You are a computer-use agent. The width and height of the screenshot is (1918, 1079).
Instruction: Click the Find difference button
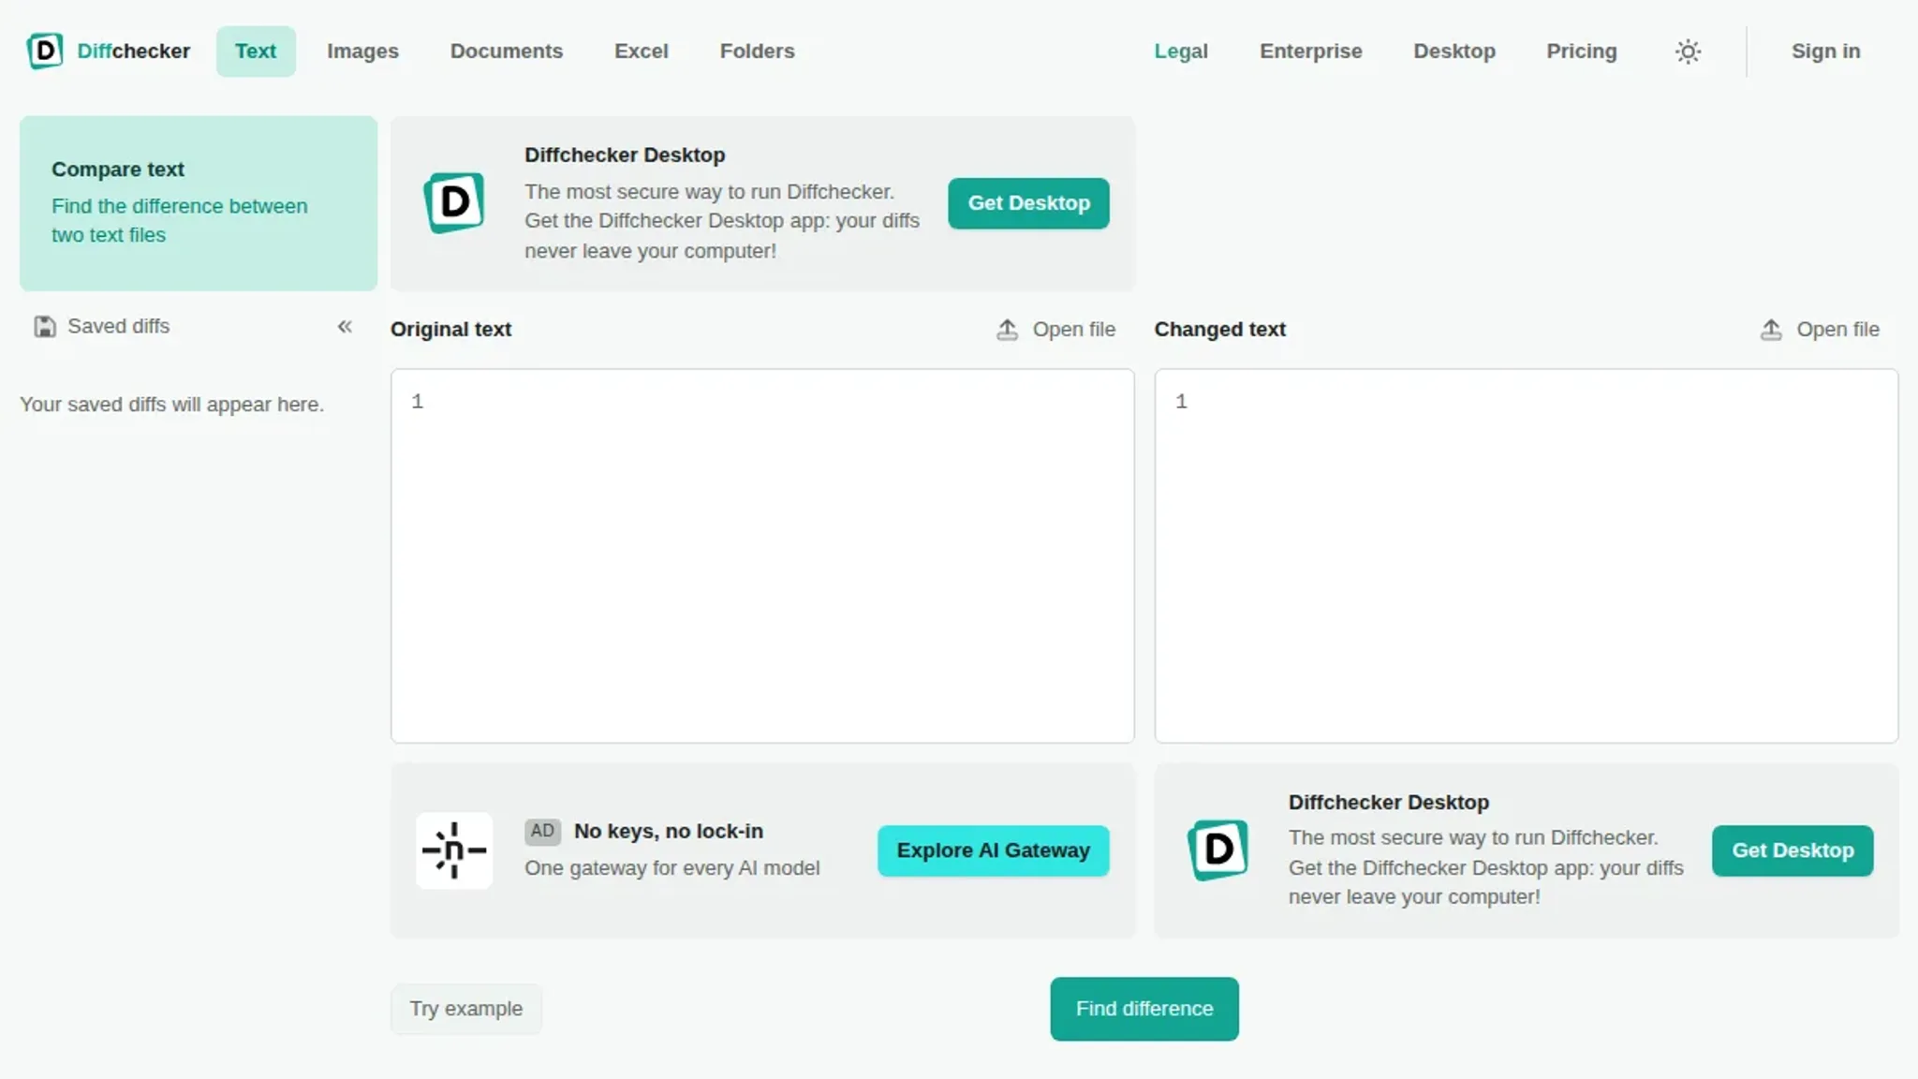tap(1143, 1009)
